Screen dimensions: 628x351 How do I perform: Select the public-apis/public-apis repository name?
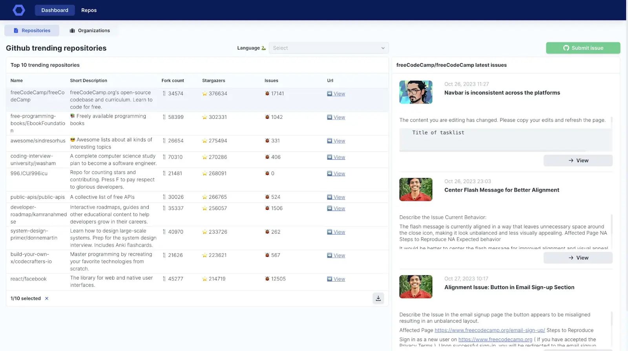pyautogui.click(x=38, y=197)
